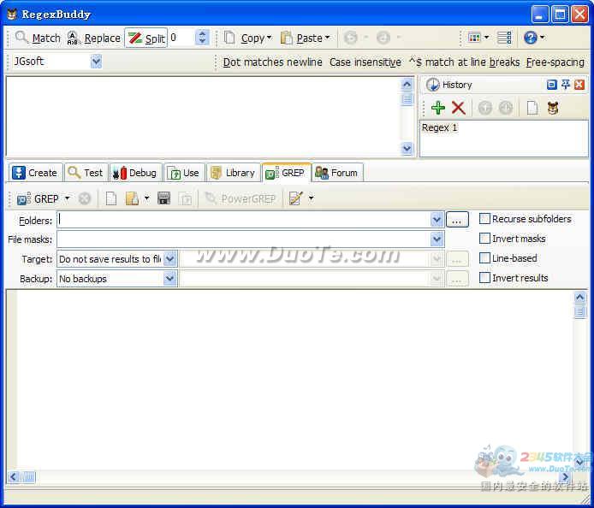Toggle Dot matches newline option
Viewport: 594px width, 508px height.
click(x=272, y=62)
